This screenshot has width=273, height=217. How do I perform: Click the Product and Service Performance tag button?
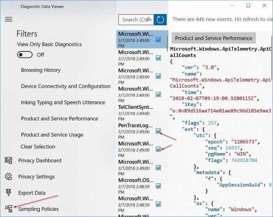point(213,38)
